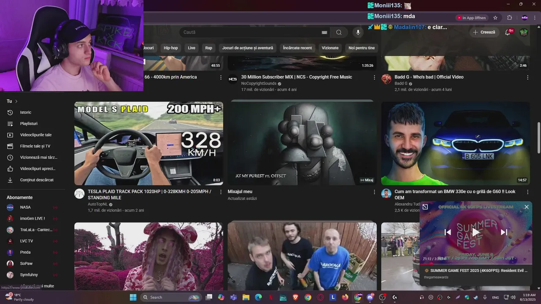Image resolution: width=541 pixels, height=304 pixels.
Task: Open the pink garden video thumbnail
Action: (x=149, y=256)
